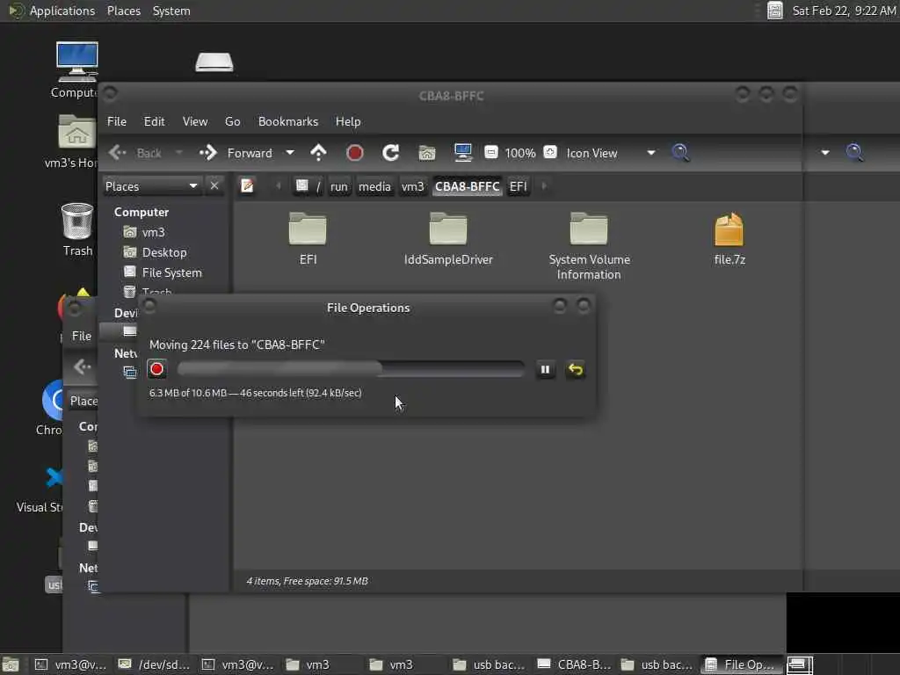Go up to parent folder
Screen dimensions: 900x675
coord(318,153)
